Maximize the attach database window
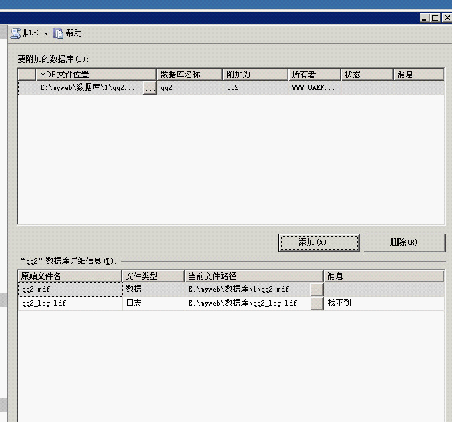453x423 pixels. [x=435, y=18]
